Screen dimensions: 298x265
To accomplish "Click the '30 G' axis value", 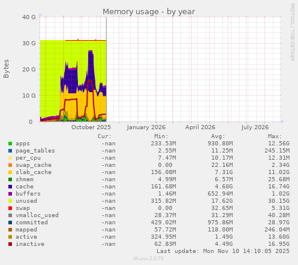I will 29,43.
